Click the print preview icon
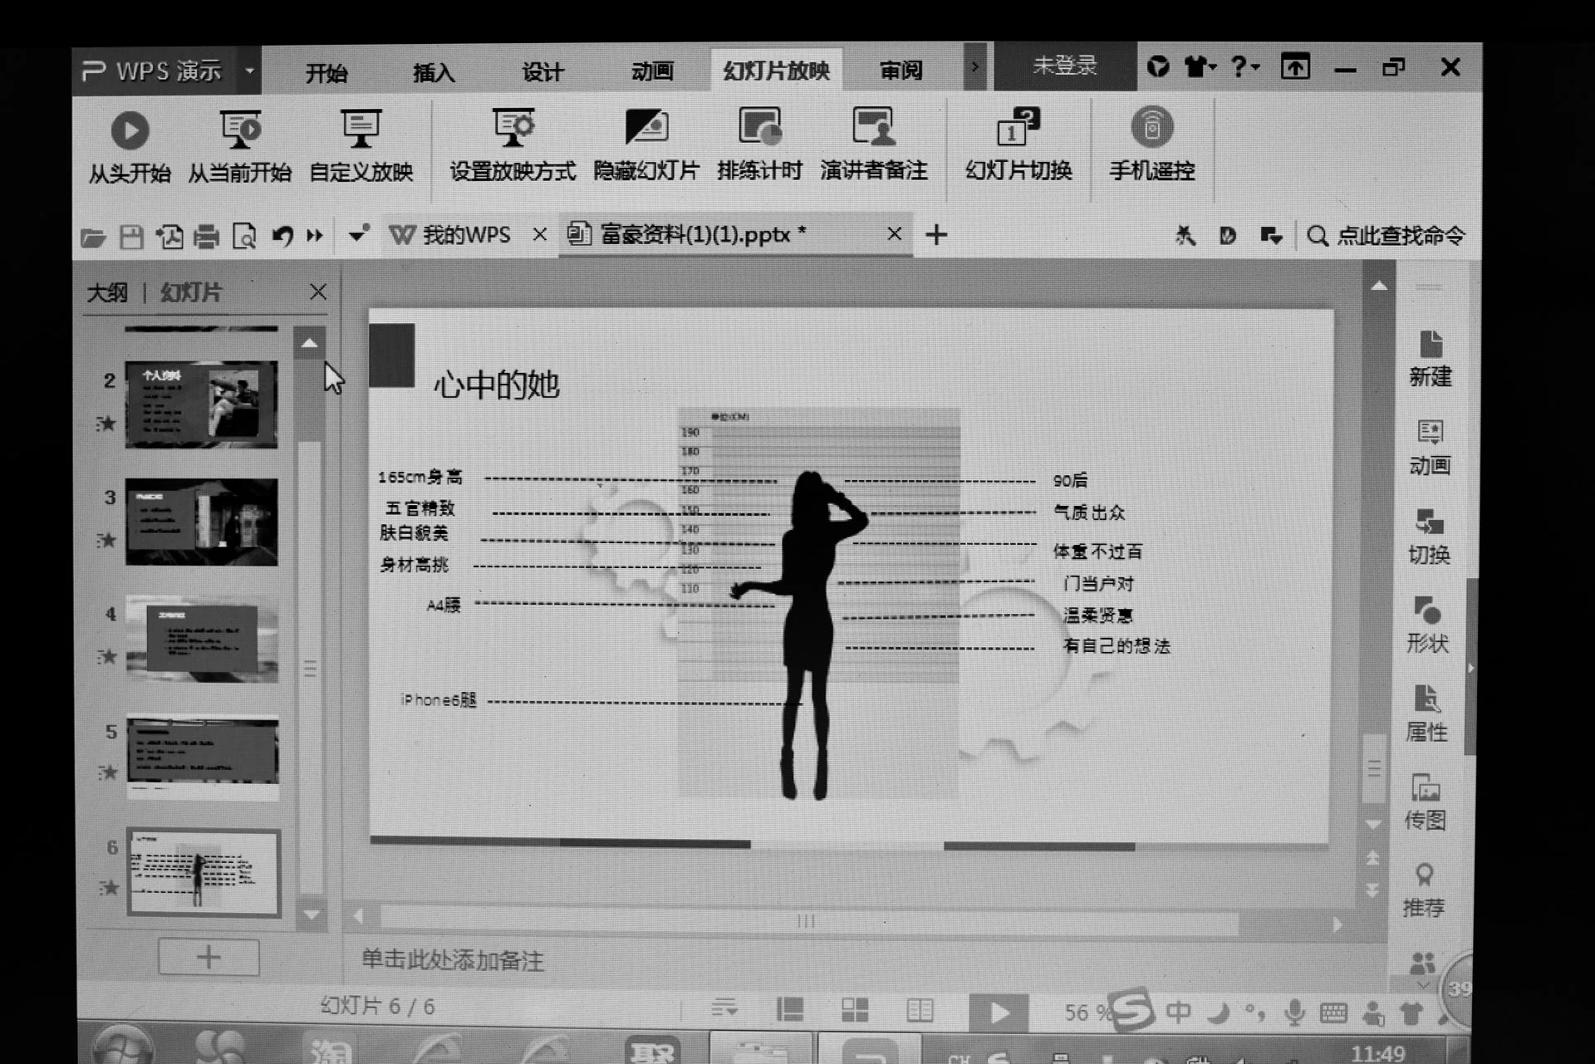 244,238
